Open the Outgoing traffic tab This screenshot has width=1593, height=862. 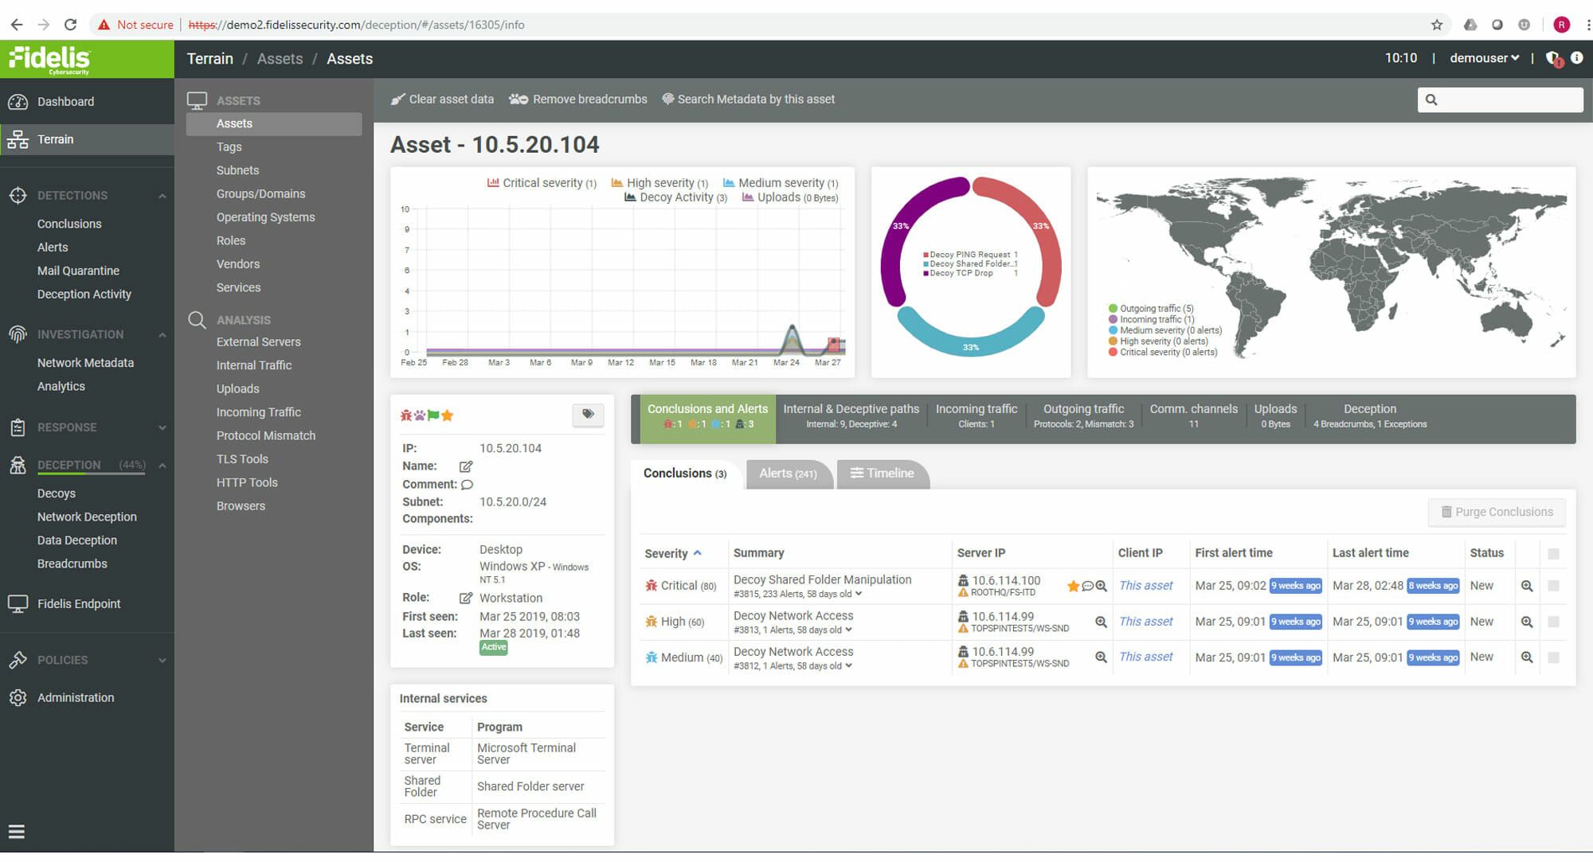pos(1083,416)
